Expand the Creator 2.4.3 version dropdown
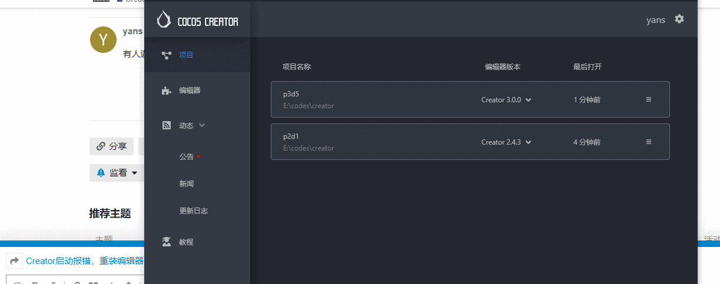Screen dimensions: 720x284 (x=506, y=142)
